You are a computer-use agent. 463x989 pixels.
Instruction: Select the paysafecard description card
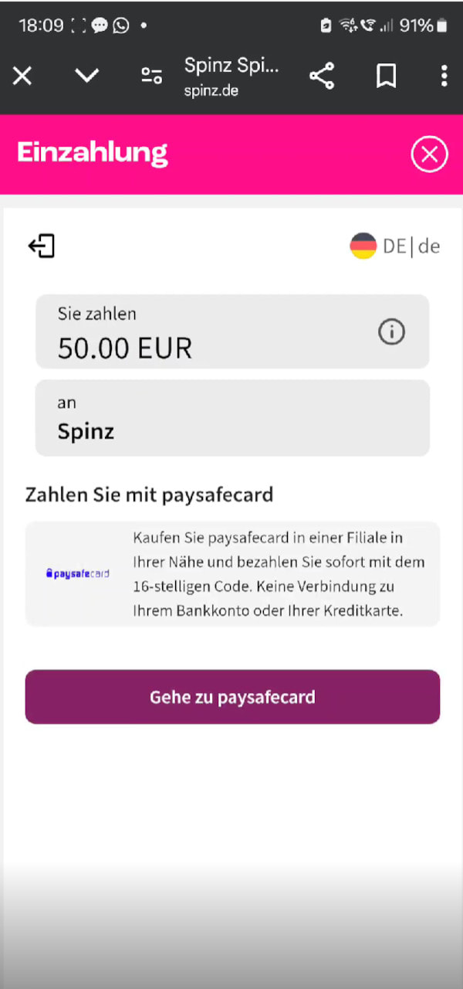click(232, 574)
